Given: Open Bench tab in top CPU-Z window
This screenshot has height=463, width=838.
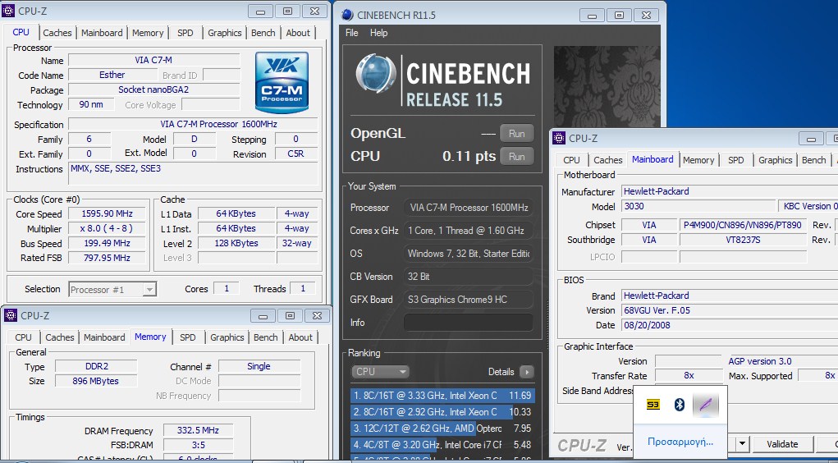Looking at the screenshot, I should [263, 33].
